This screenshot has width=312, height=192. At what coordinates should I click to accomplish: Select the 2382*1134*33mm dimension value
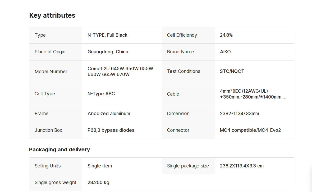point(239,114)
